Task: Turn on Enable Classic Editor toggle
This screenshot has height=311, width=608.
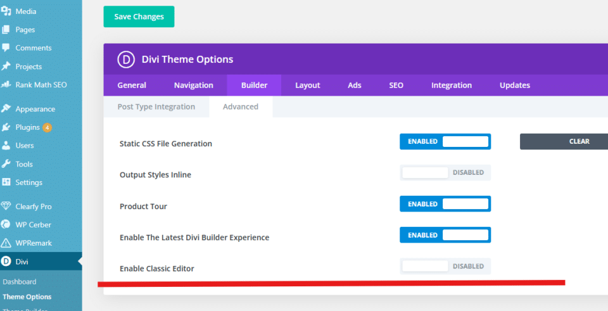Action: [445, 267]
